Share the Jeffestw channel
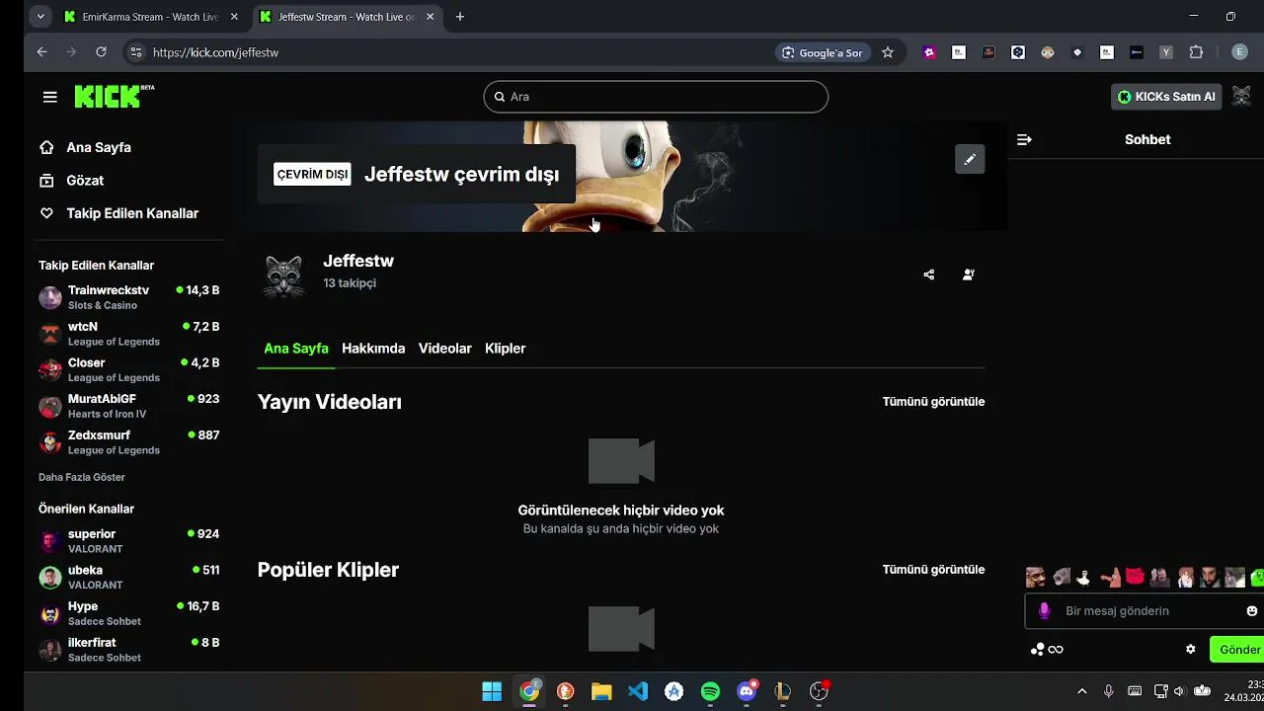The image size is (1264, 711). (928, 275)
